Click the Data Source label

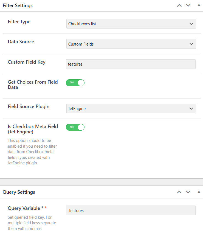pyautogui.click(x=21, y=42)
